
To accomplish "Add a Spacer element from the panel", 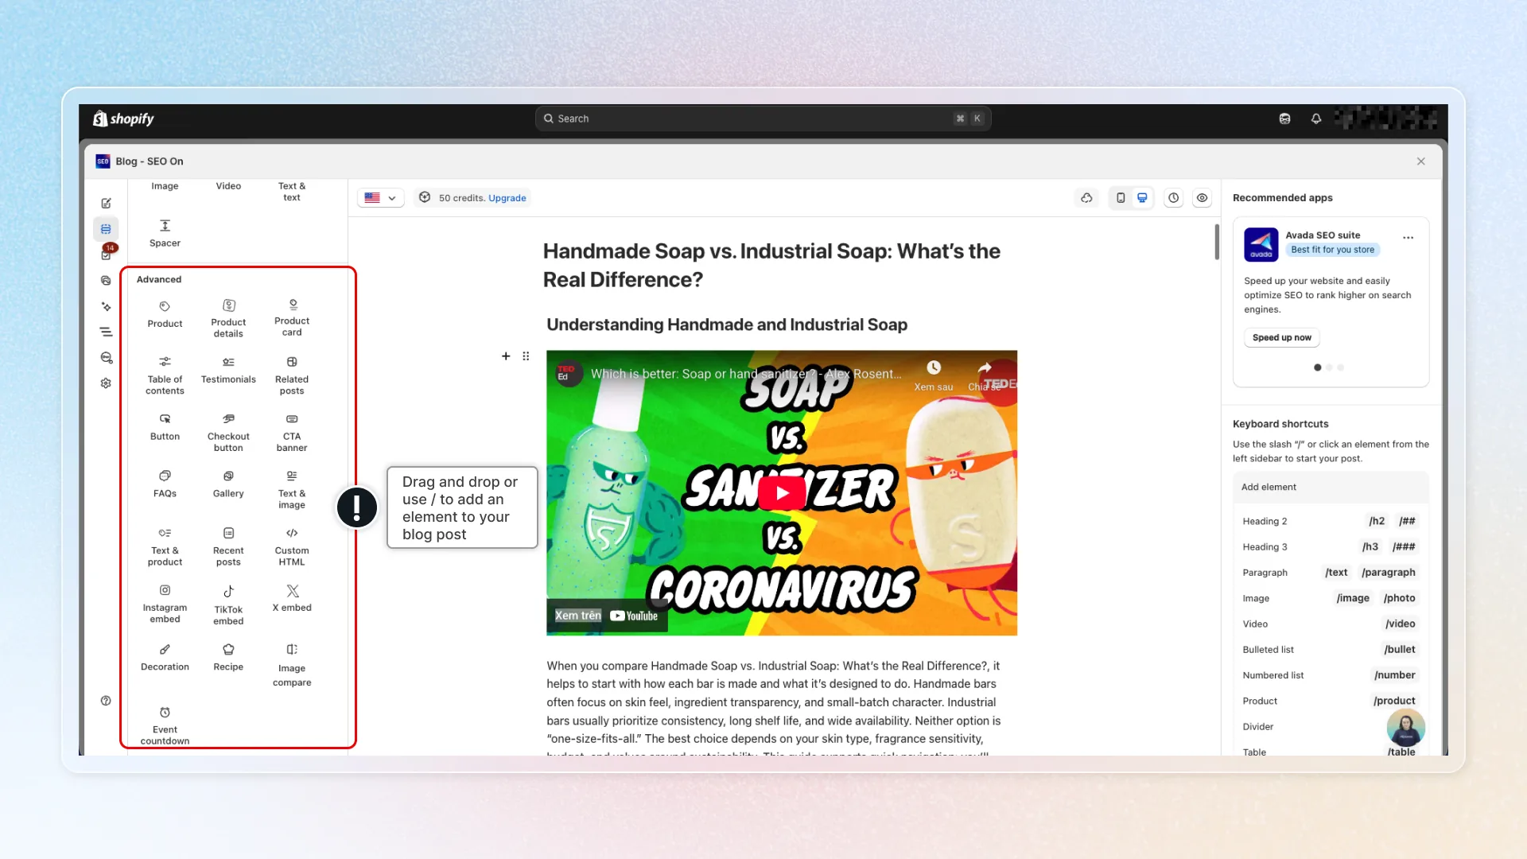I will (x=165, y=234).
